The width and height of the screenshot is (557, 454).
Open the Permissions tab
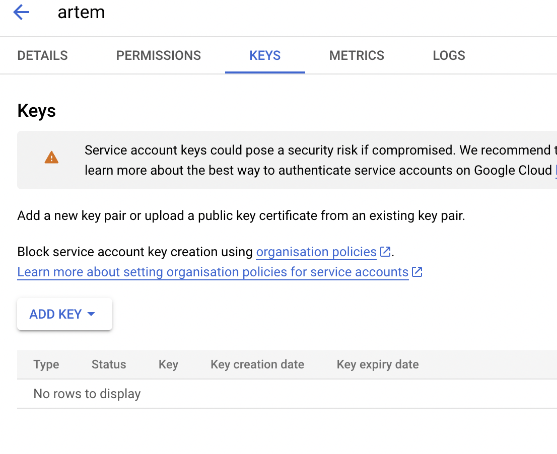[x=159, y=55]
